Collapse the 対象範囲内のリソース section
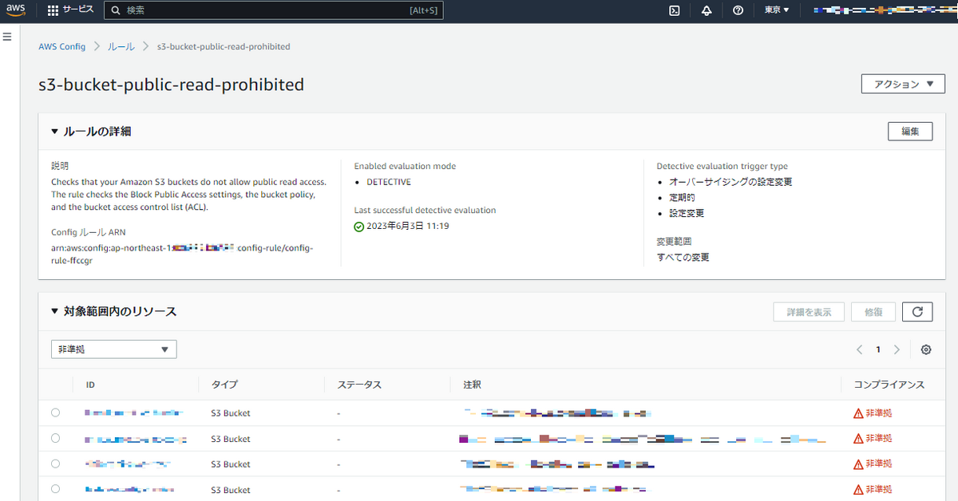The height and width of the screenshot is (501, 958). [x=113, y=311]
